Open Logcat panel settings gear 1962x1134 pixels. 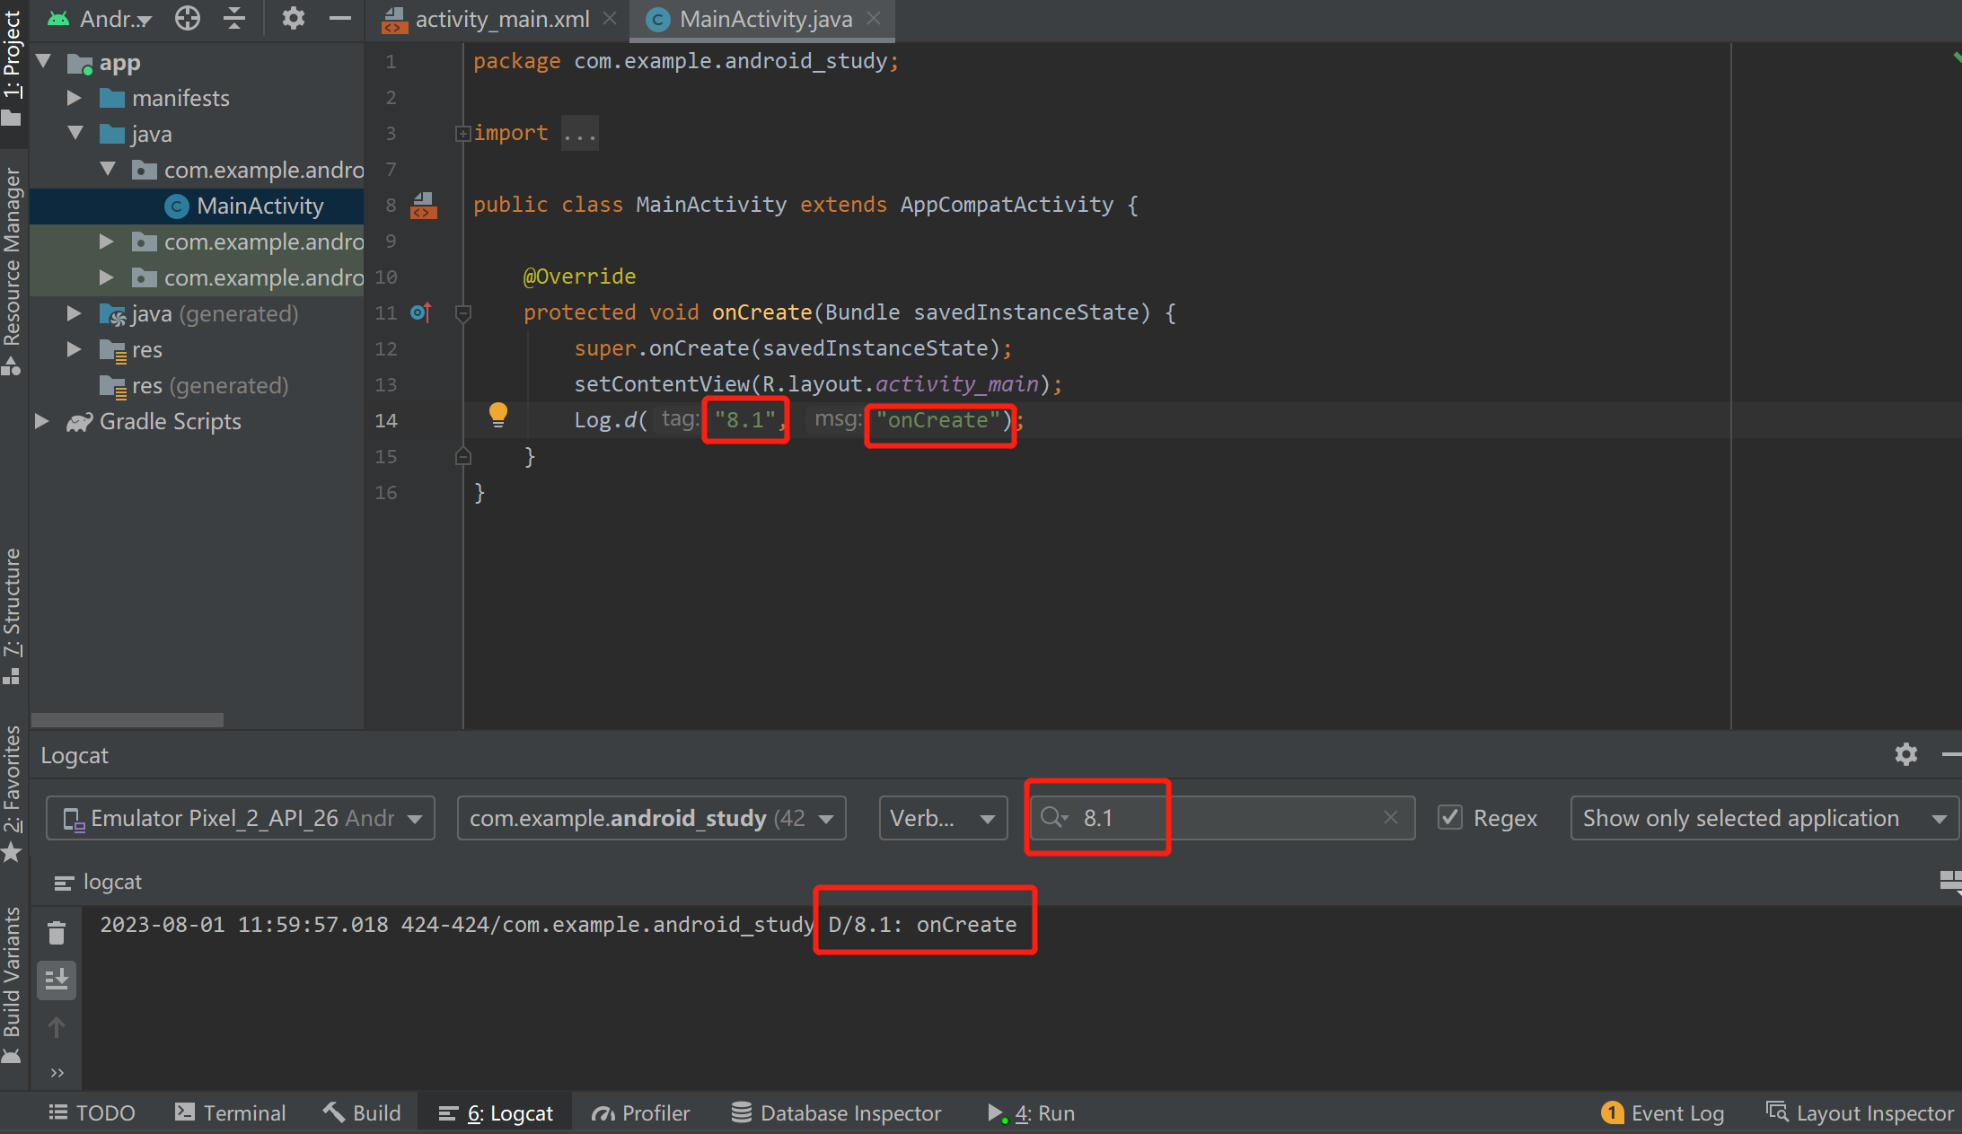[1905, 754]
